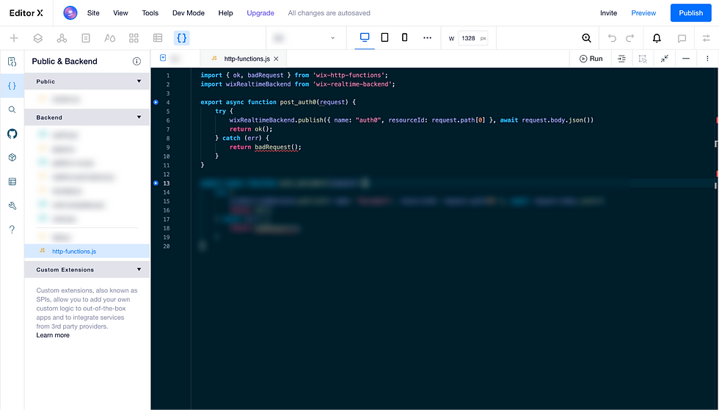The height and width of the screenshot is (410, 719).
Task: Click the Undo arrow
Action: [x=612, y=38]
